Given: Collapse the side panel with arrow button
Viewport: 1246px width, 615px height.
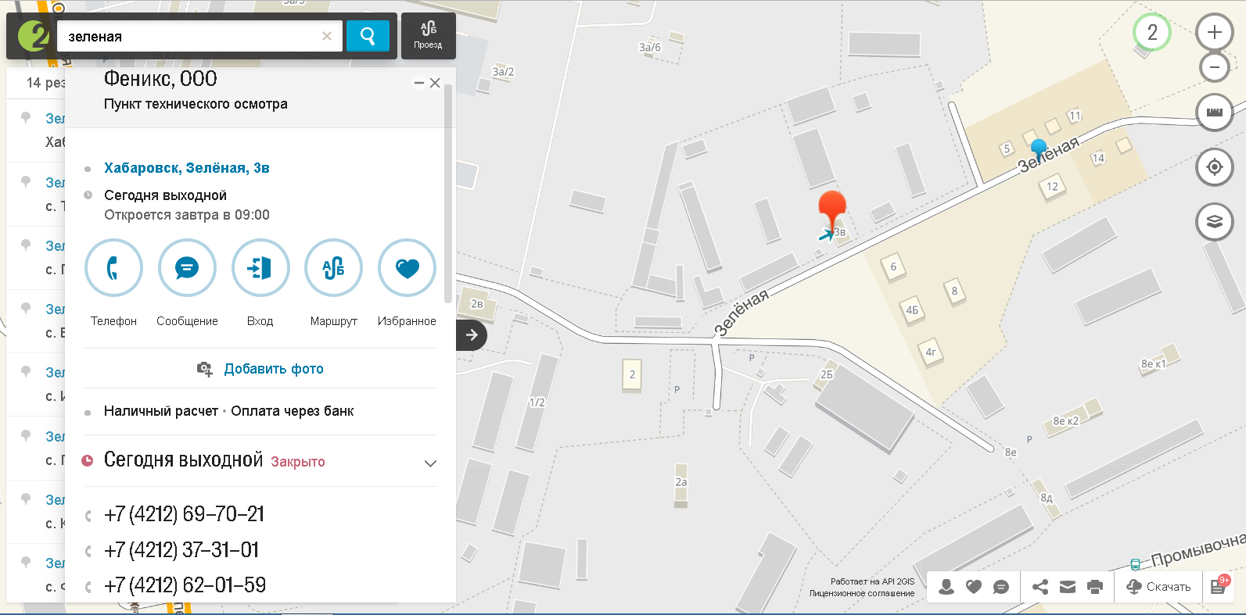Looking at the screenshot, I should (472, 335).
